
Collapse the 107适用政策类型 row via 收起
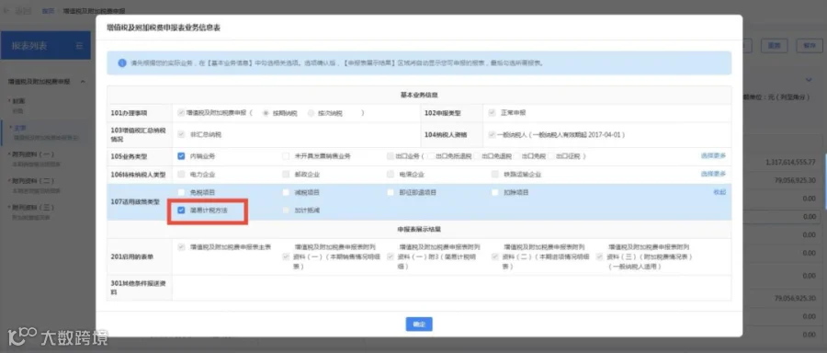coord(719,192)
